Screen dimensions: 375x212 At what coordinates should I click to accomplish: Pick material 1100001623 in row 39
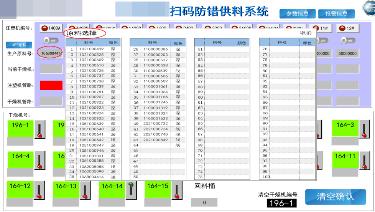tap(155, 119)
